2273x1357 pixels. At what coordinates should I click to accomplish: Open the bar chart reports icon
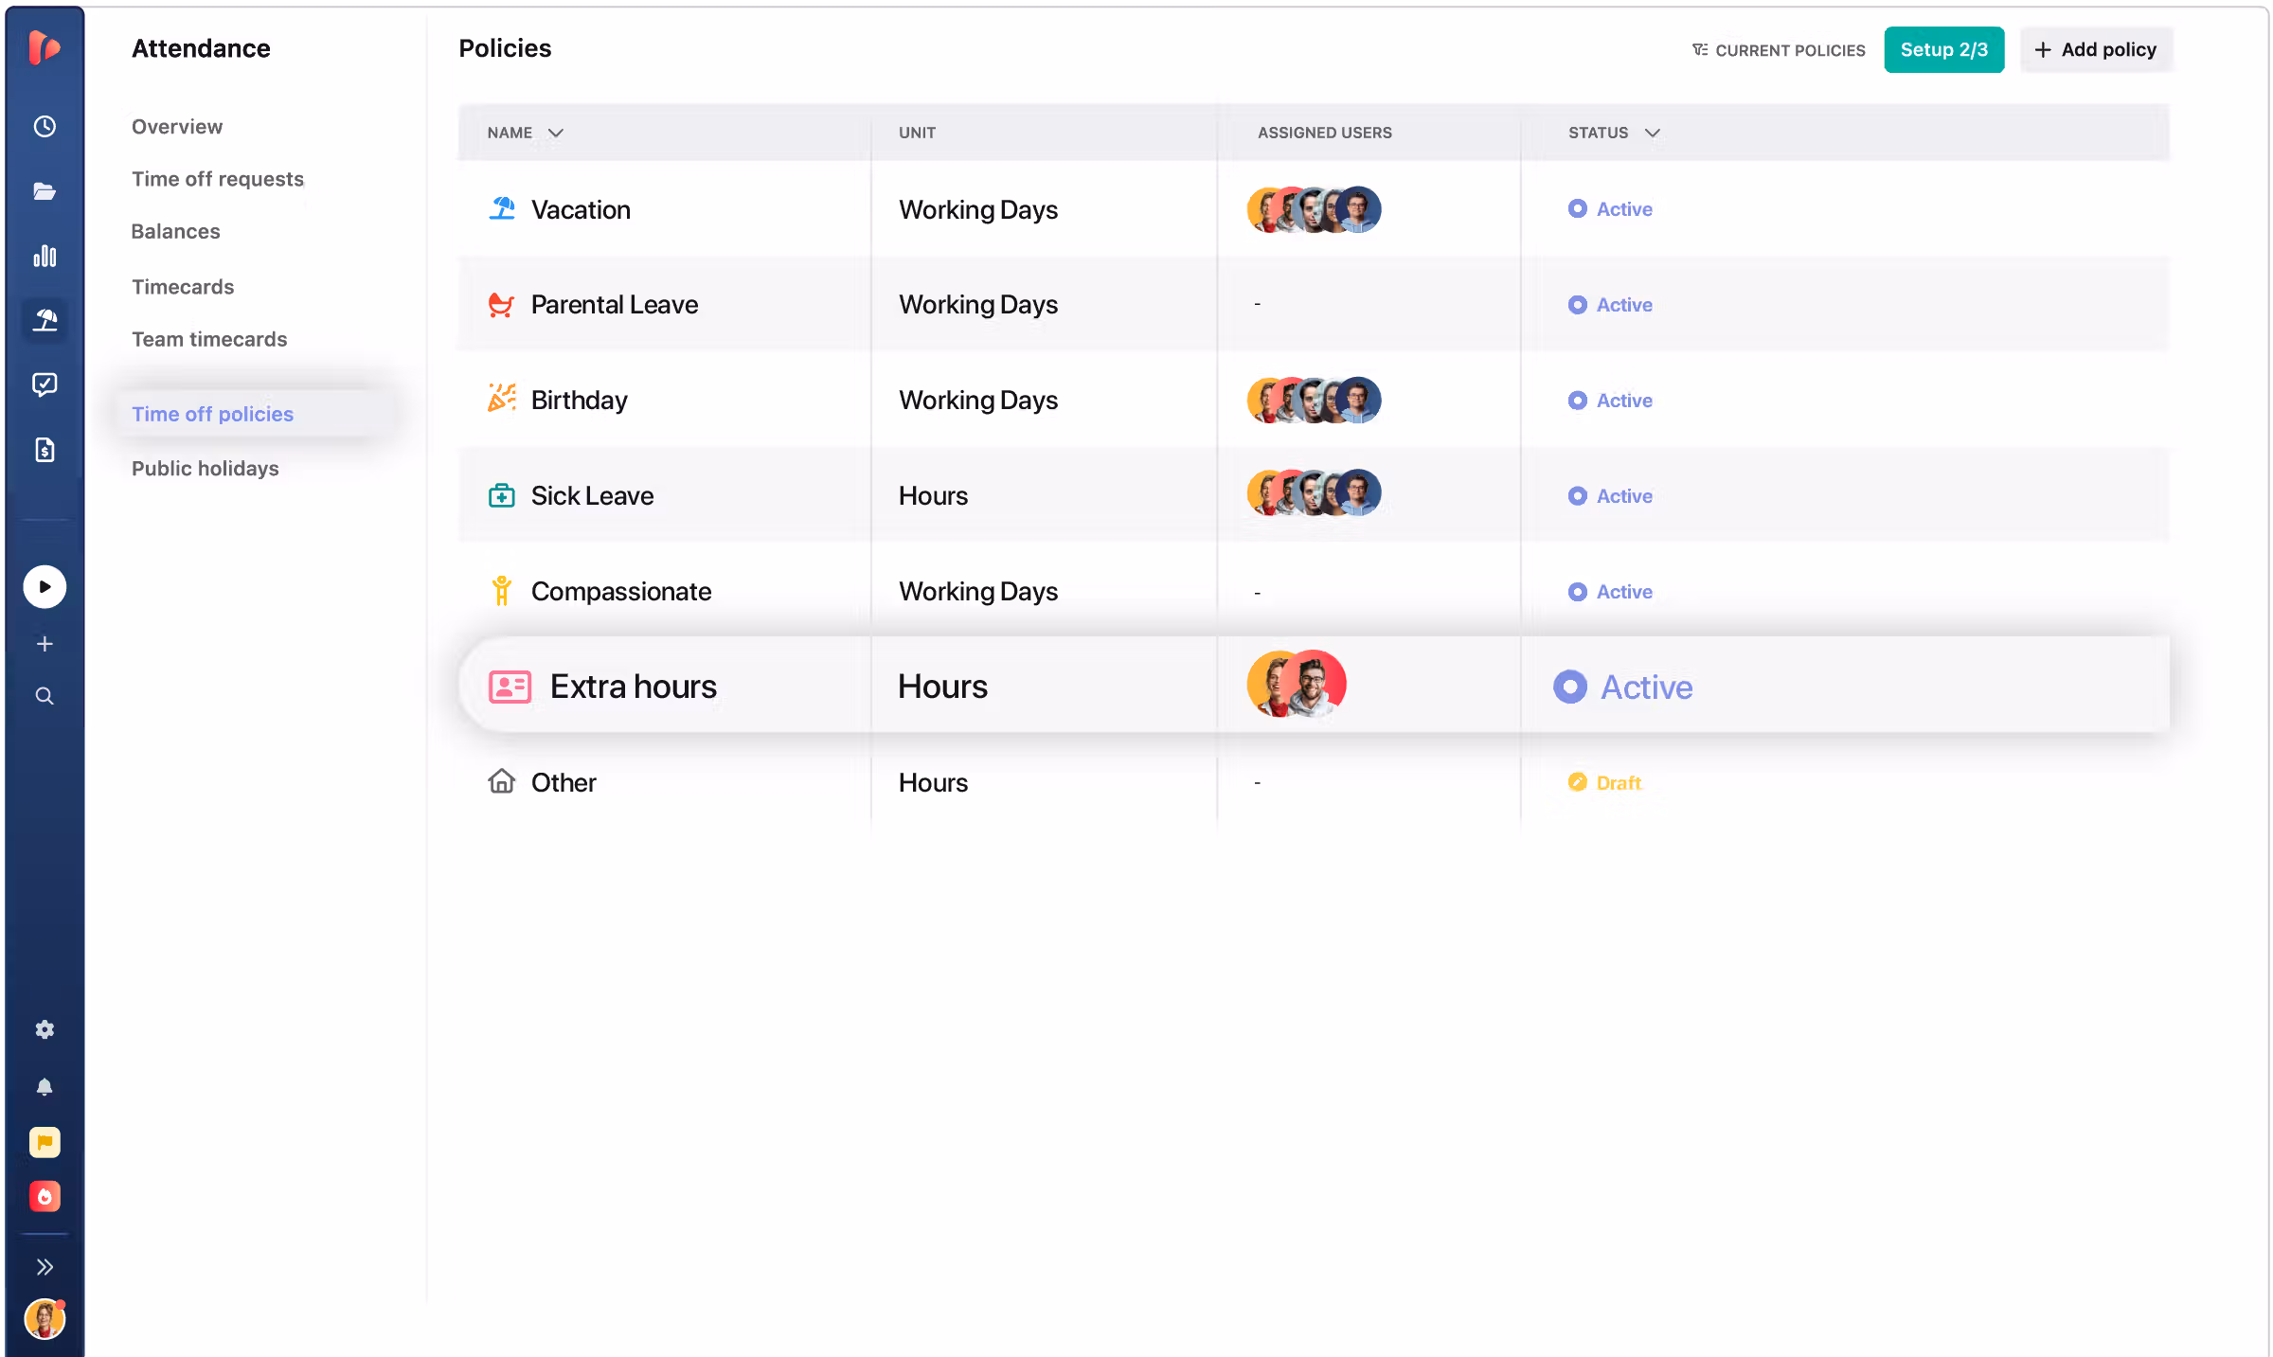pyautogui.click(x=45, y=256)
